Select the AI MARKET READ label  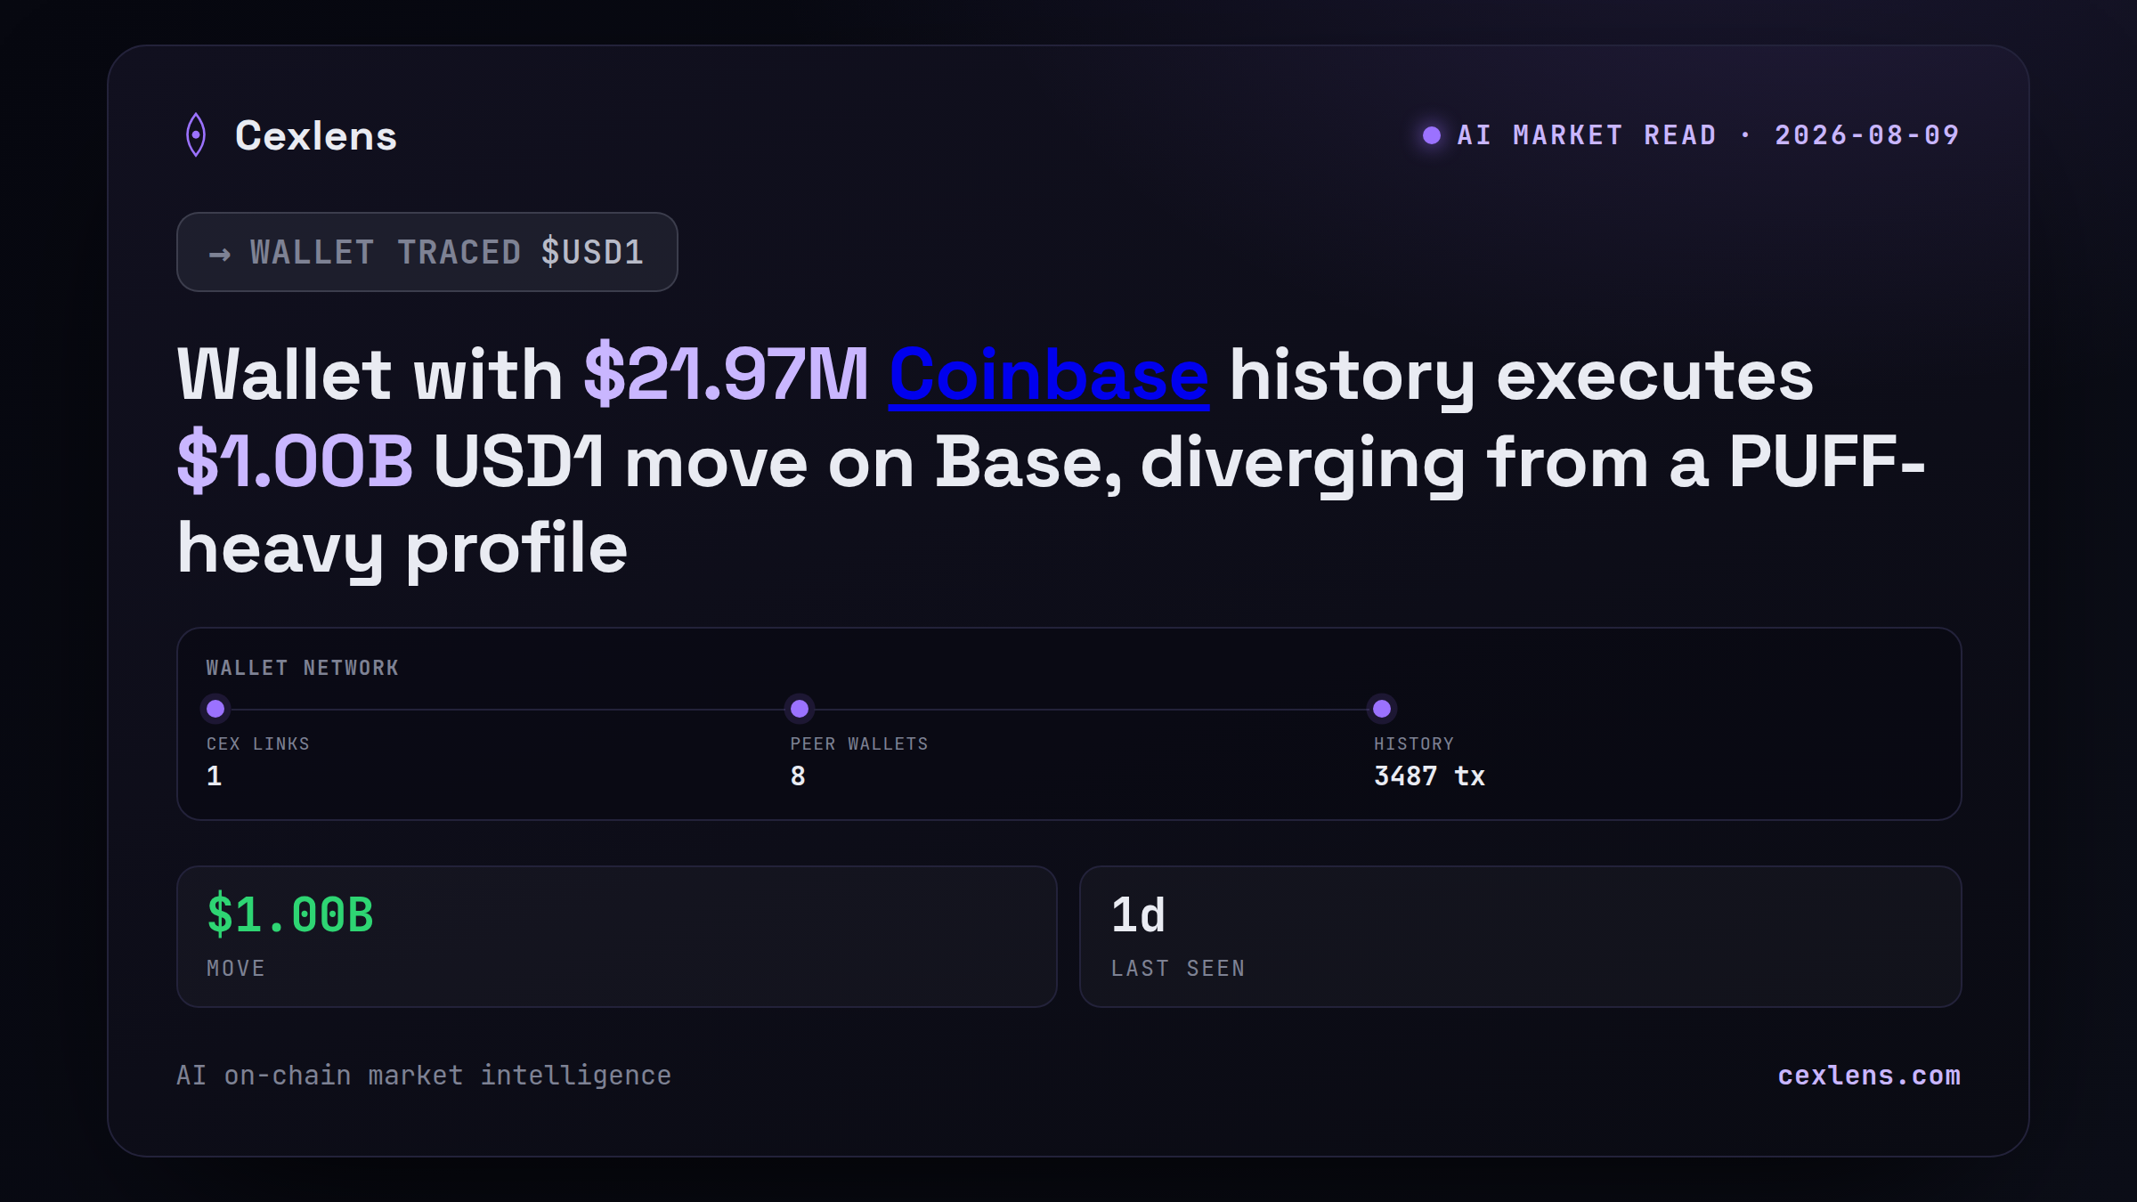[x=1587, y=135]
